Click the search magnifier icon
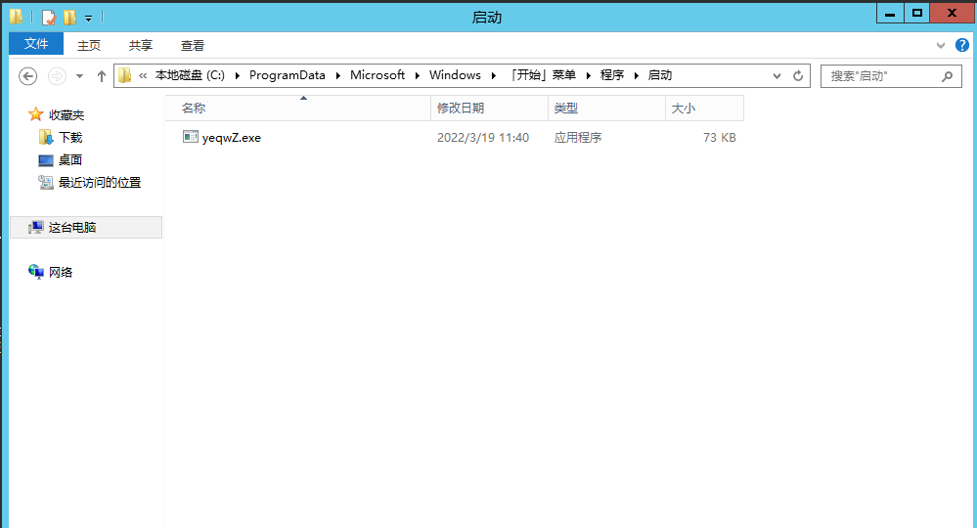 tap(947, 76)
